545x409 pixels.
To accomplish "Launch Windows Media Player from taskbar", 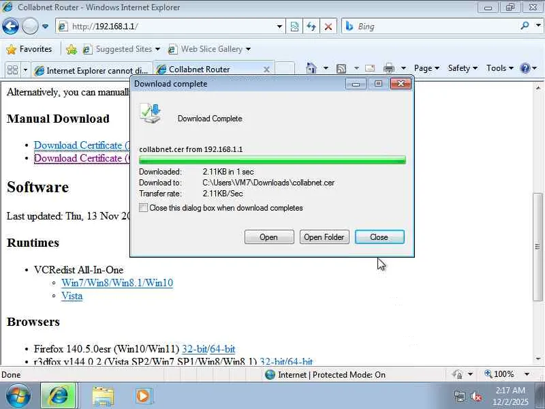I will pyautogui.click(x=143, y=396).
